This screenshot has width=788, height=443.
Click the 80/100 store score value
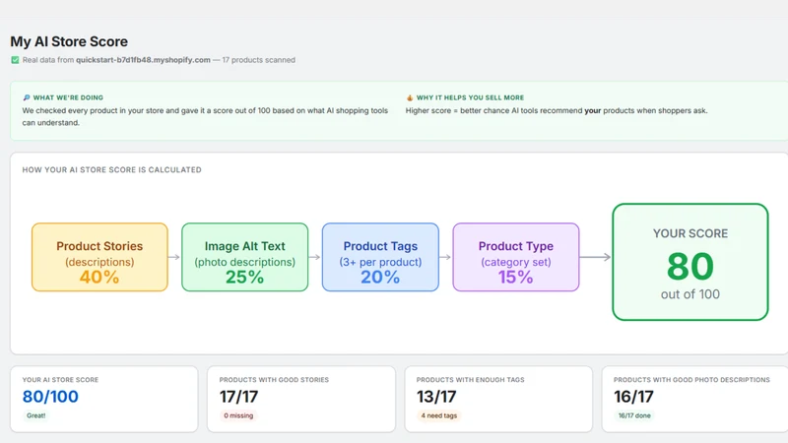pyautogui.click(x=50, y=397)
